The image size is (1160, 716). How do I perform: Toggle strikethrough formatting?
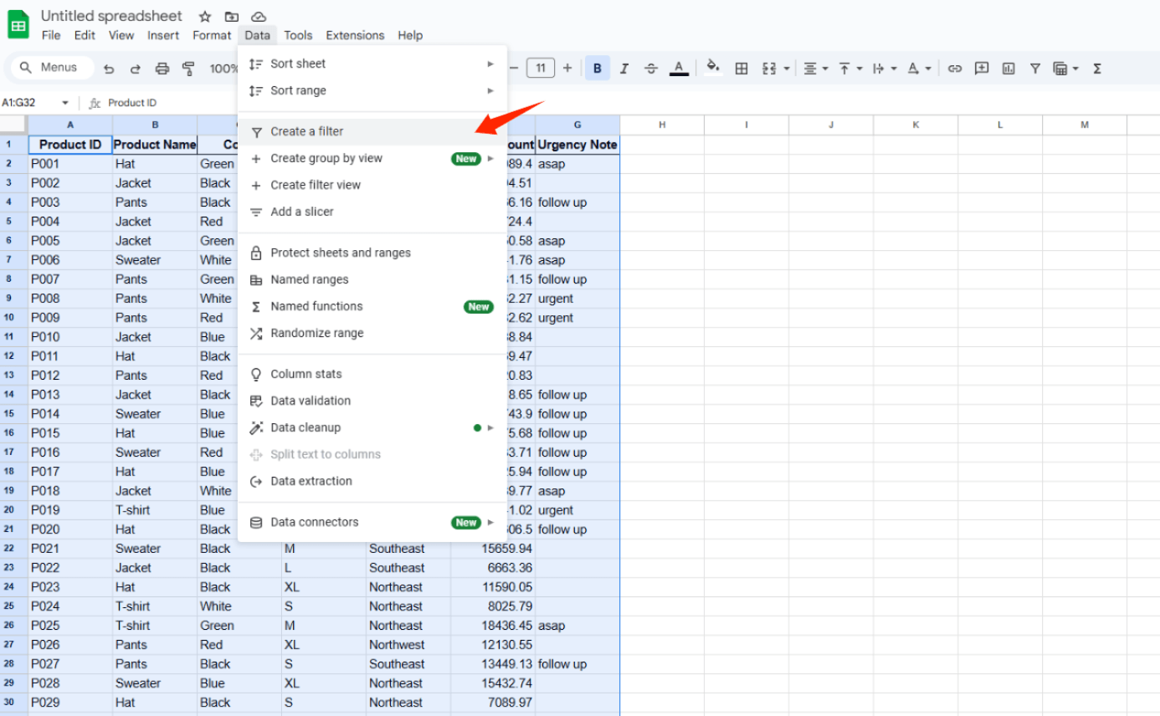pyautogui.click(x=651, y=69)
